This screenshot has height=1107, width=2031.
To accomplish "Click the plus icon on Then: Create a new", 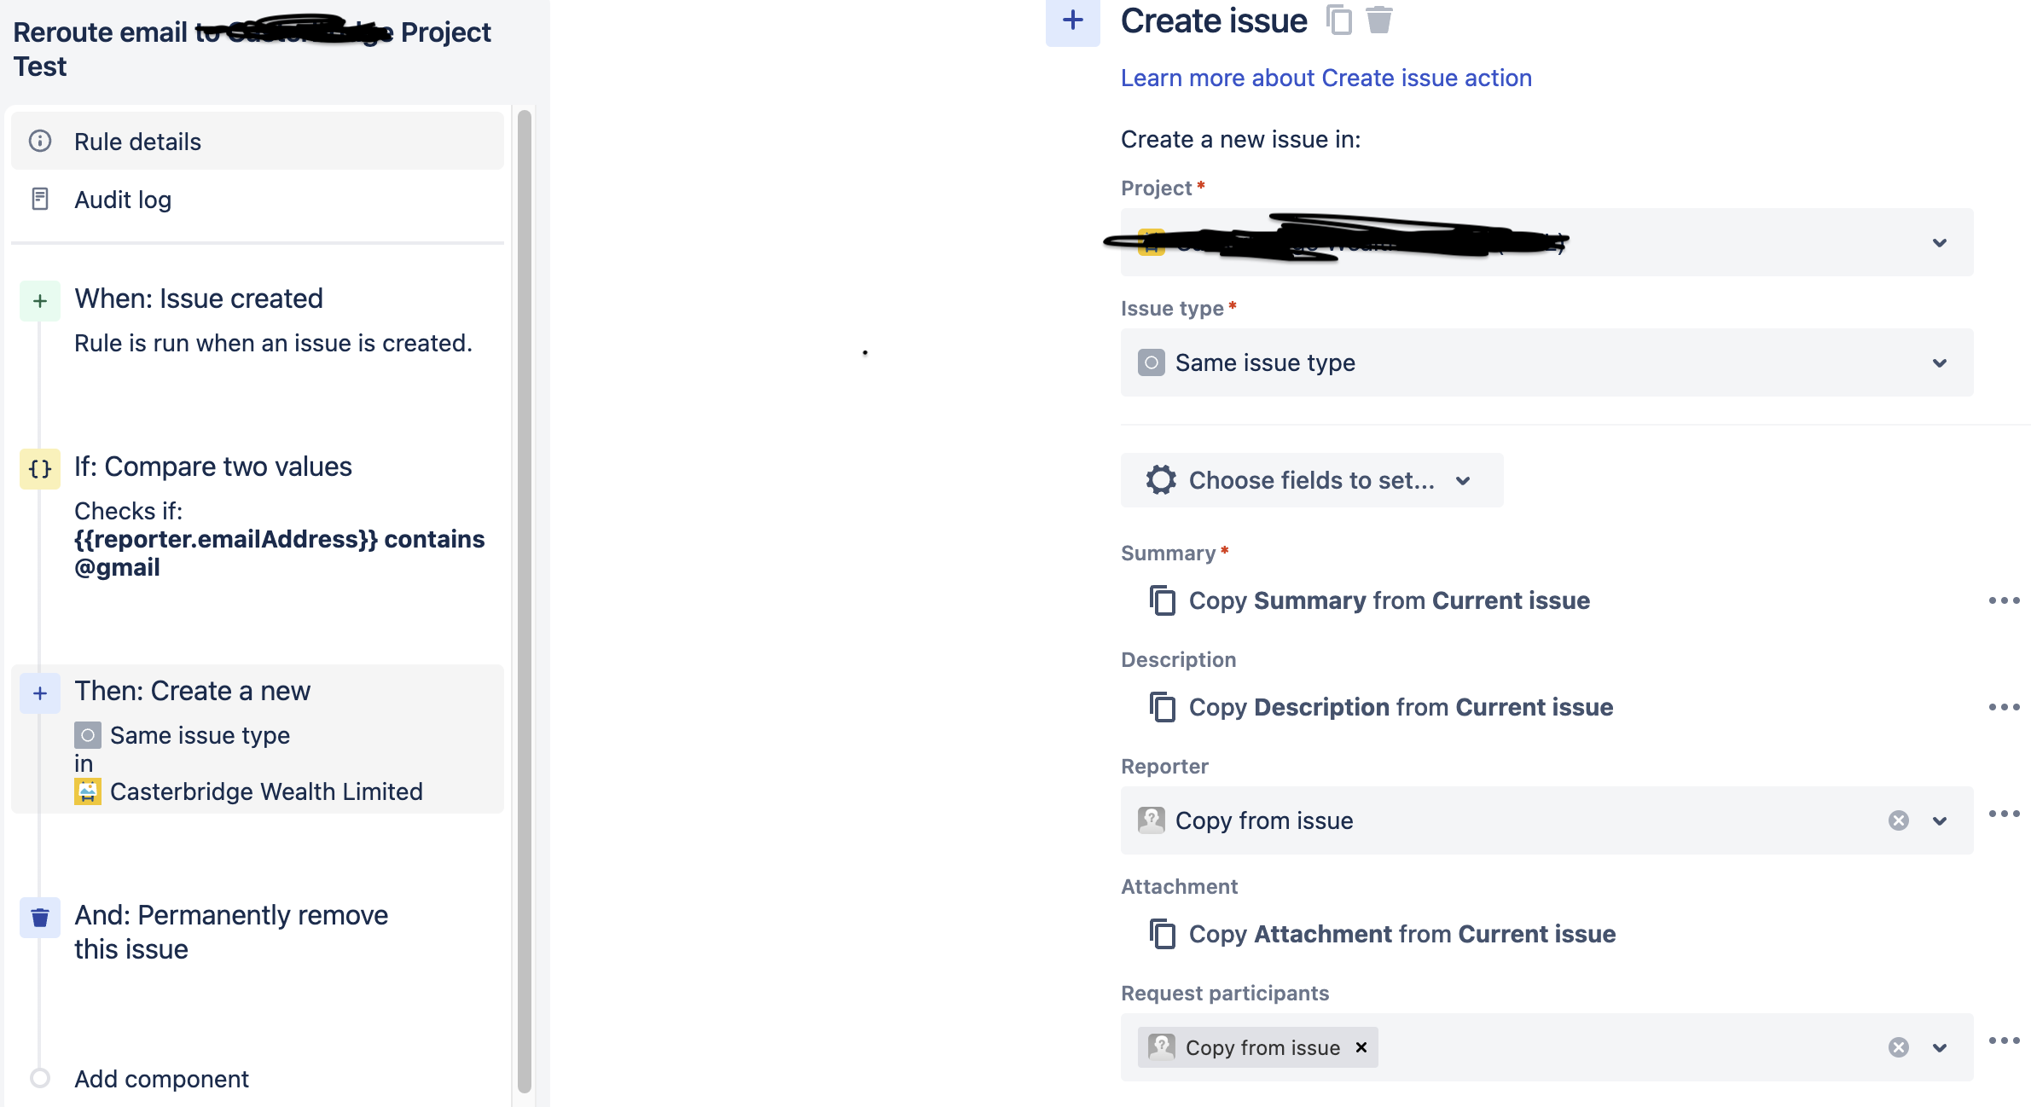I will coord(39,693).
